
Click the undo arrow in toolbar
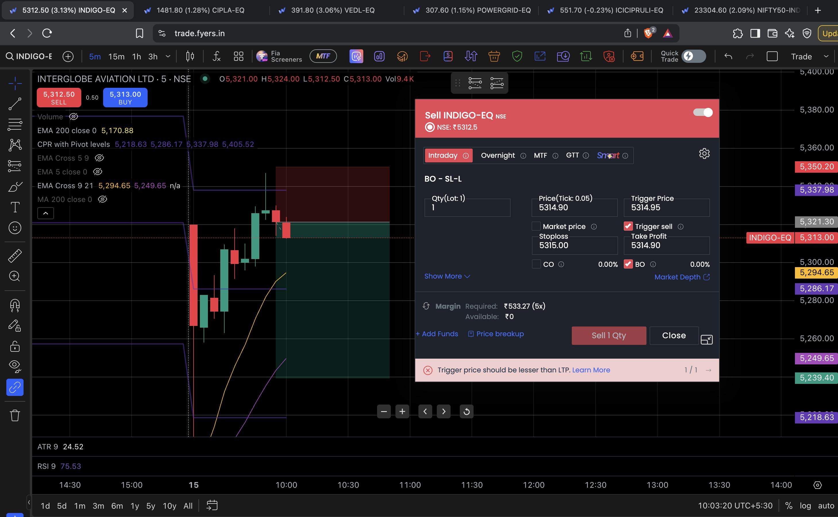tap(728, 57)
